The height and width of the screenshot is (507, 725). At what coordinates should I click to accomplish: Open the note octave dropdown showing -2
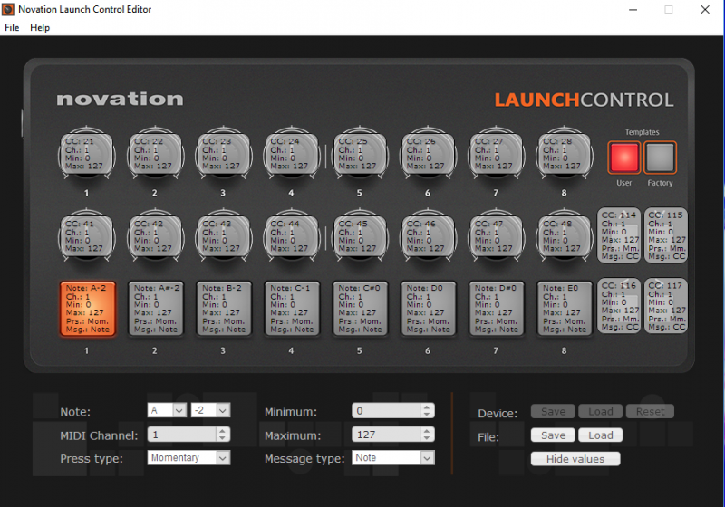[x=210, y=410]
